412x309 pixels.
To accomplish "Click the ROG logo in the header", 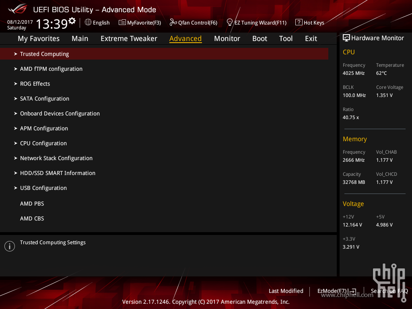I will tap(18, 9).
